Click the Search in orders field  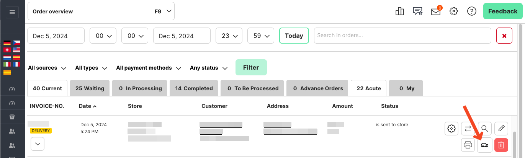[402, 36]
